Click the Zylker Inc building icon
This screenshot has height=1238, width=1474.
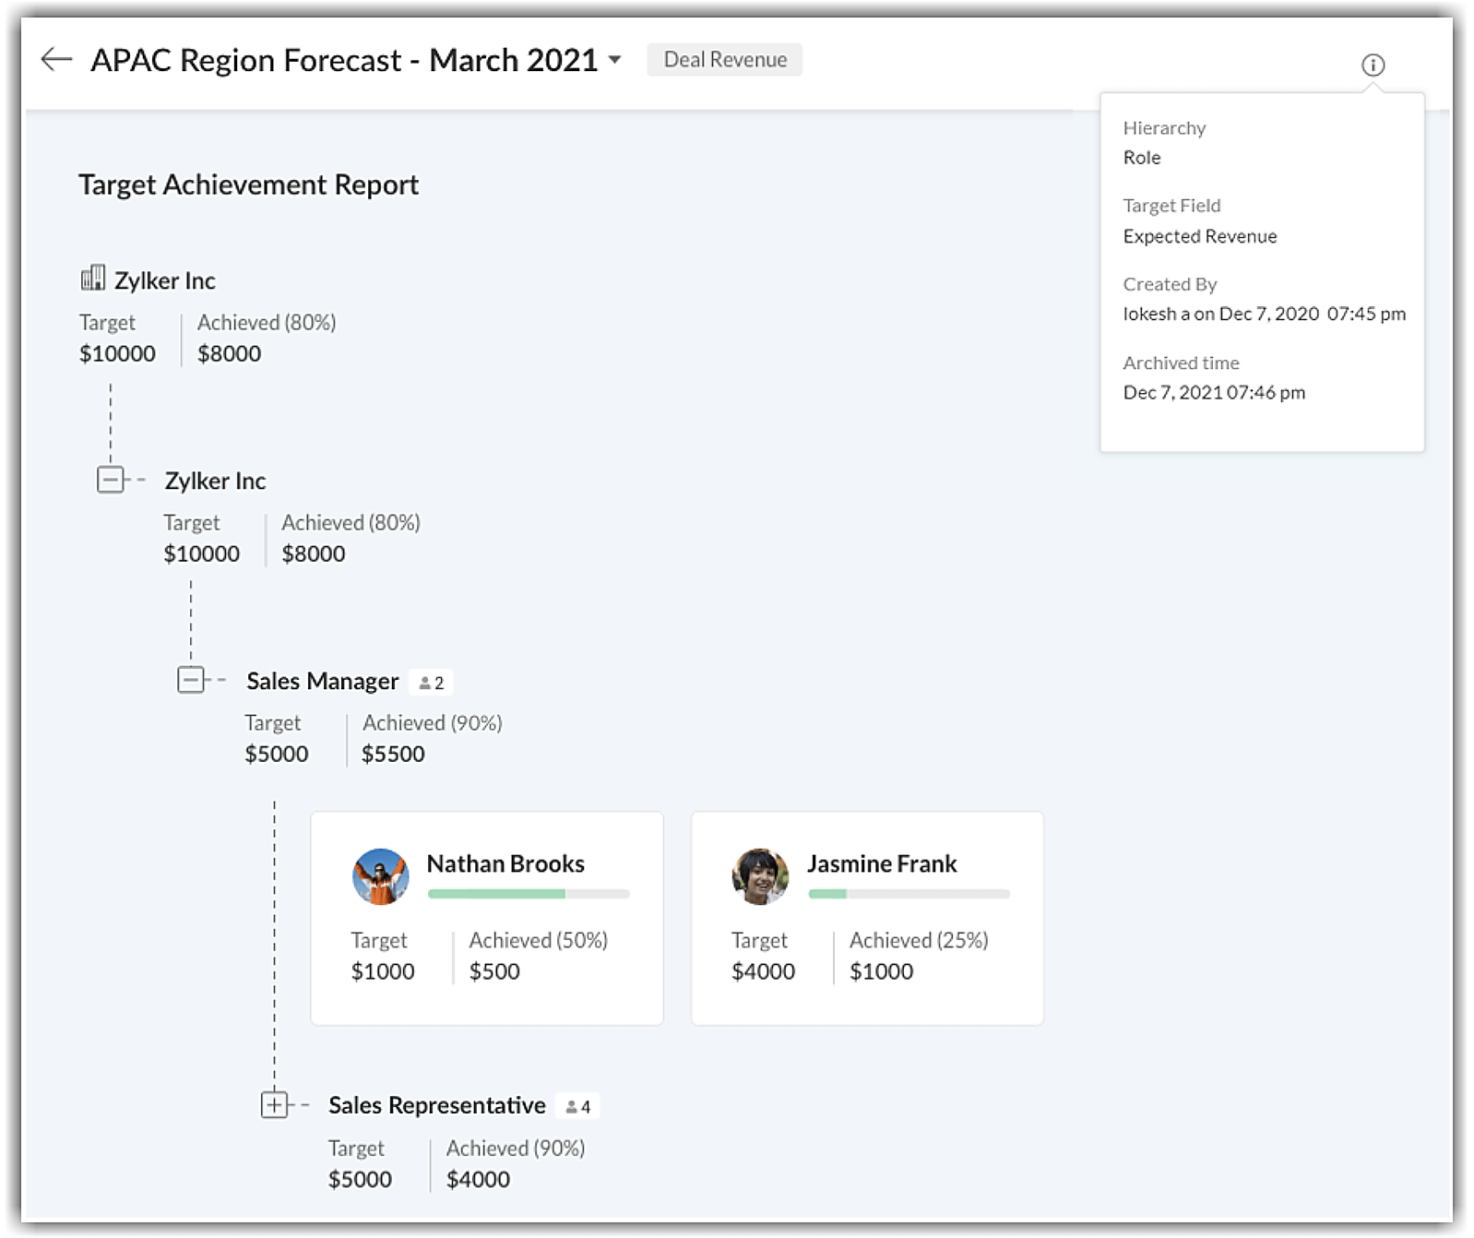tap(92, 279)
